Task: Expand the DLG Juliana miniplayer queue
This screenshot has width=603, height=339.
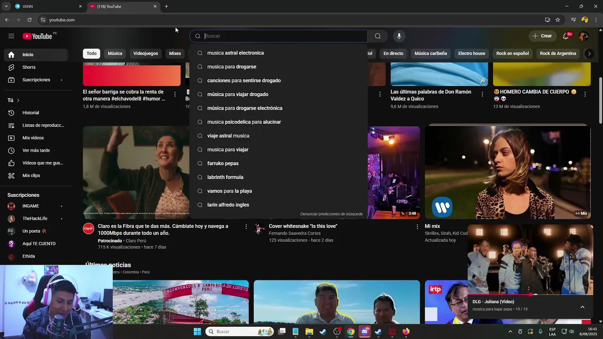Action: 582,307
